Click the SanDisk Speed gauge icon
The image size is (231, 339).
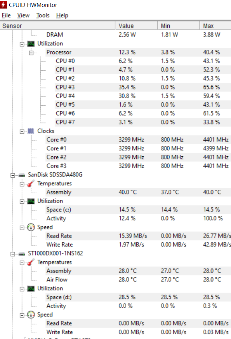pos(31,227)
